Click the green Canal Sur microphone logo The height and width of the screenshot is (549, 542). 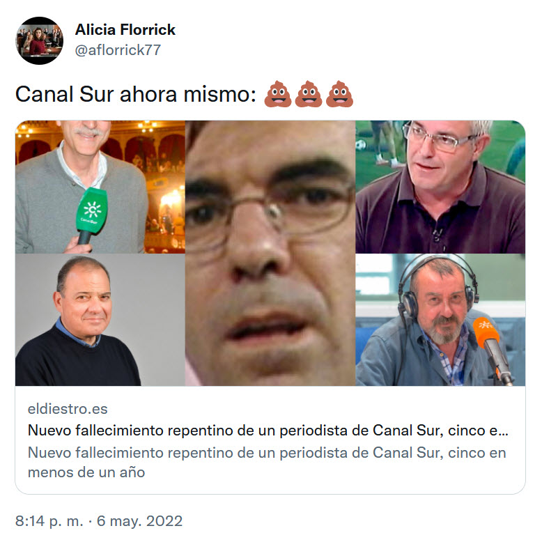tap(92, 212)
